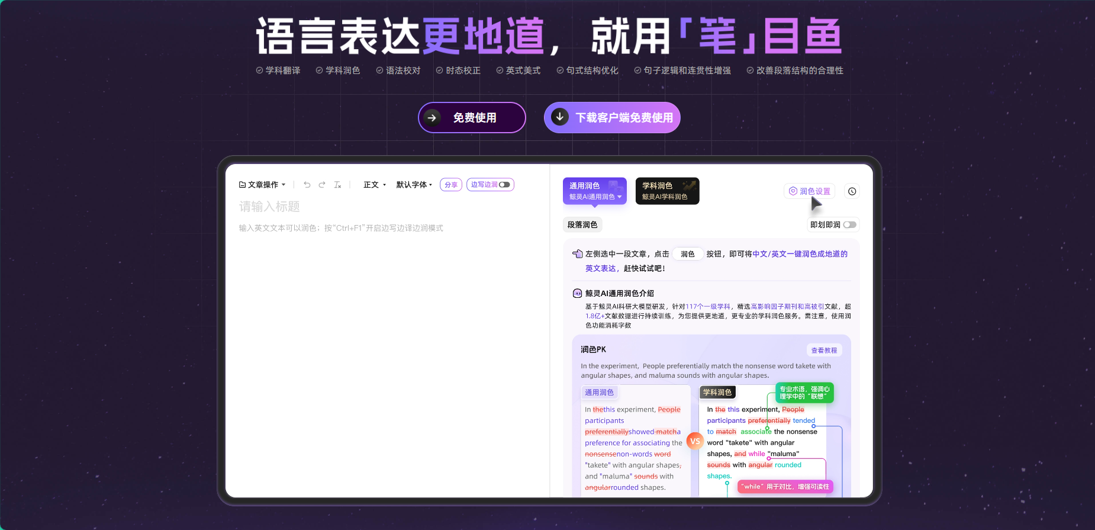Open the 正文 paragraph style dropdown
This screenshot has height=530, width=1095.
pos(375,185)
